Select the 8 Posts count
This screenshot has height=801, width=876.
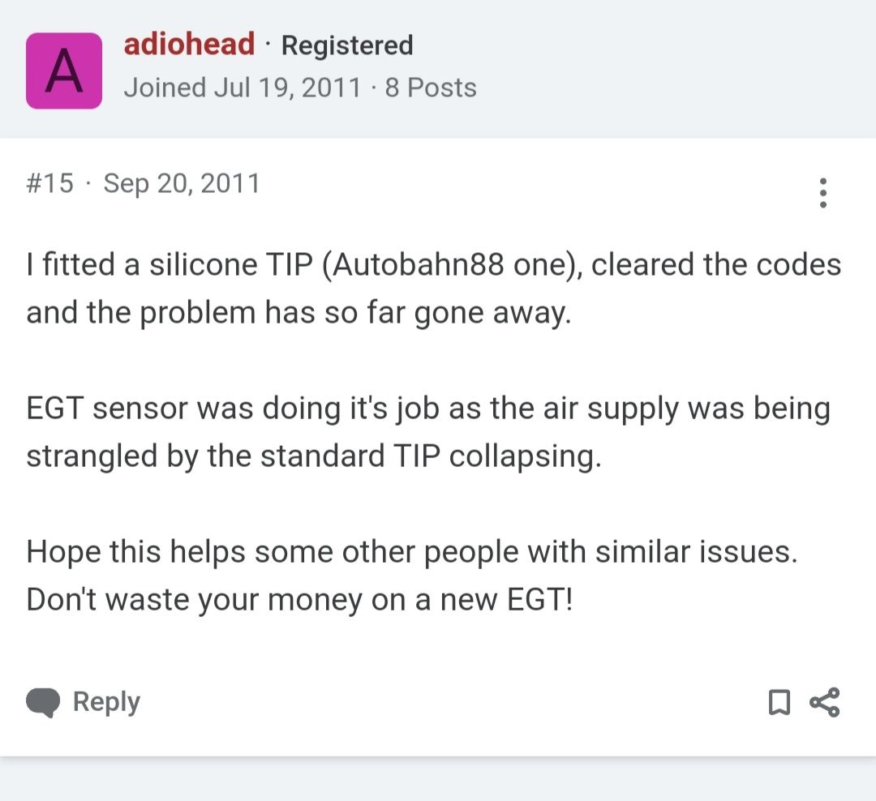pos(431,88)
